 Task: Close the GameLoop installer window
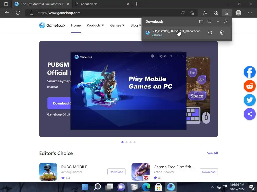coord(182,56)
